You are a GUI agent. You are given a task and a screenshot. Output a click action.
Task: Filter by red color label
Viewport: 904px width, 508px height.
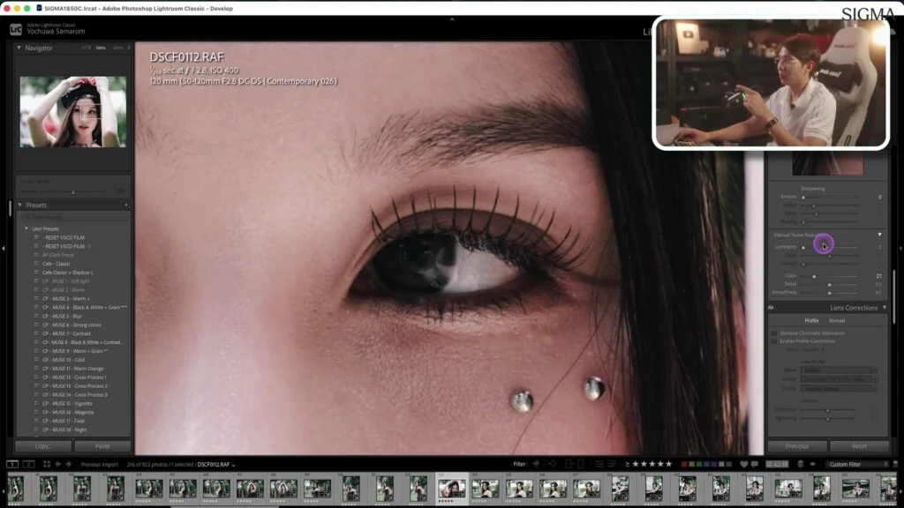(684, 464)
